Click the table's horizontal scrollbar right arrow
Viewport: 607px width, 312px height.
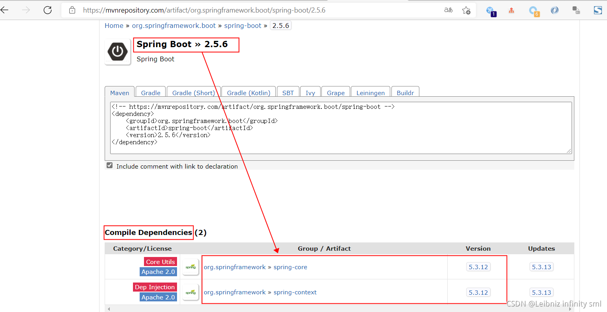coord(570,309)
